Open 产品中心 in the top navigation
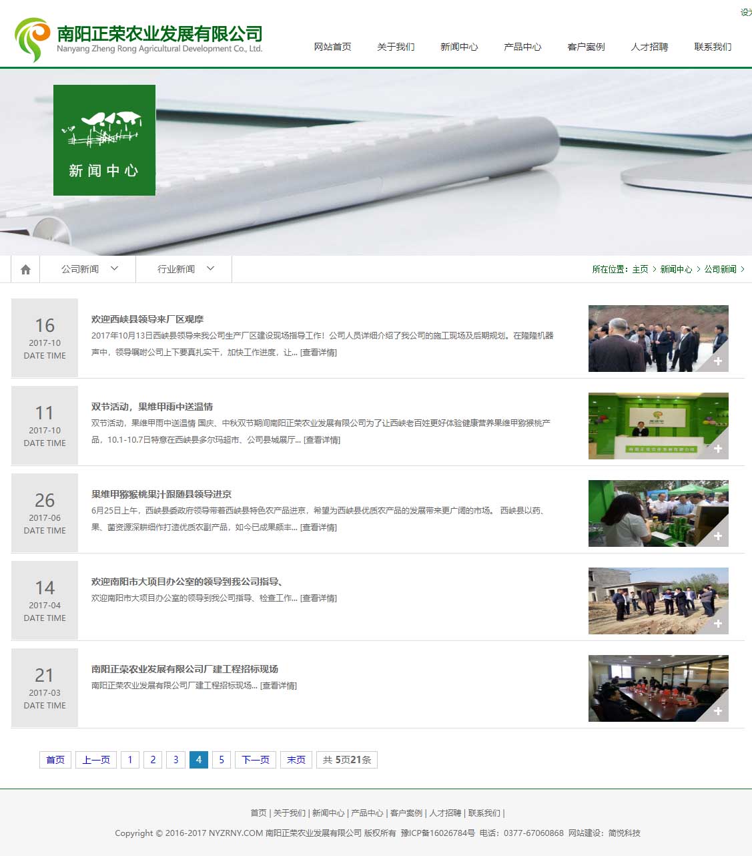This screenshot has width=752, height=856. coord(522,47)
